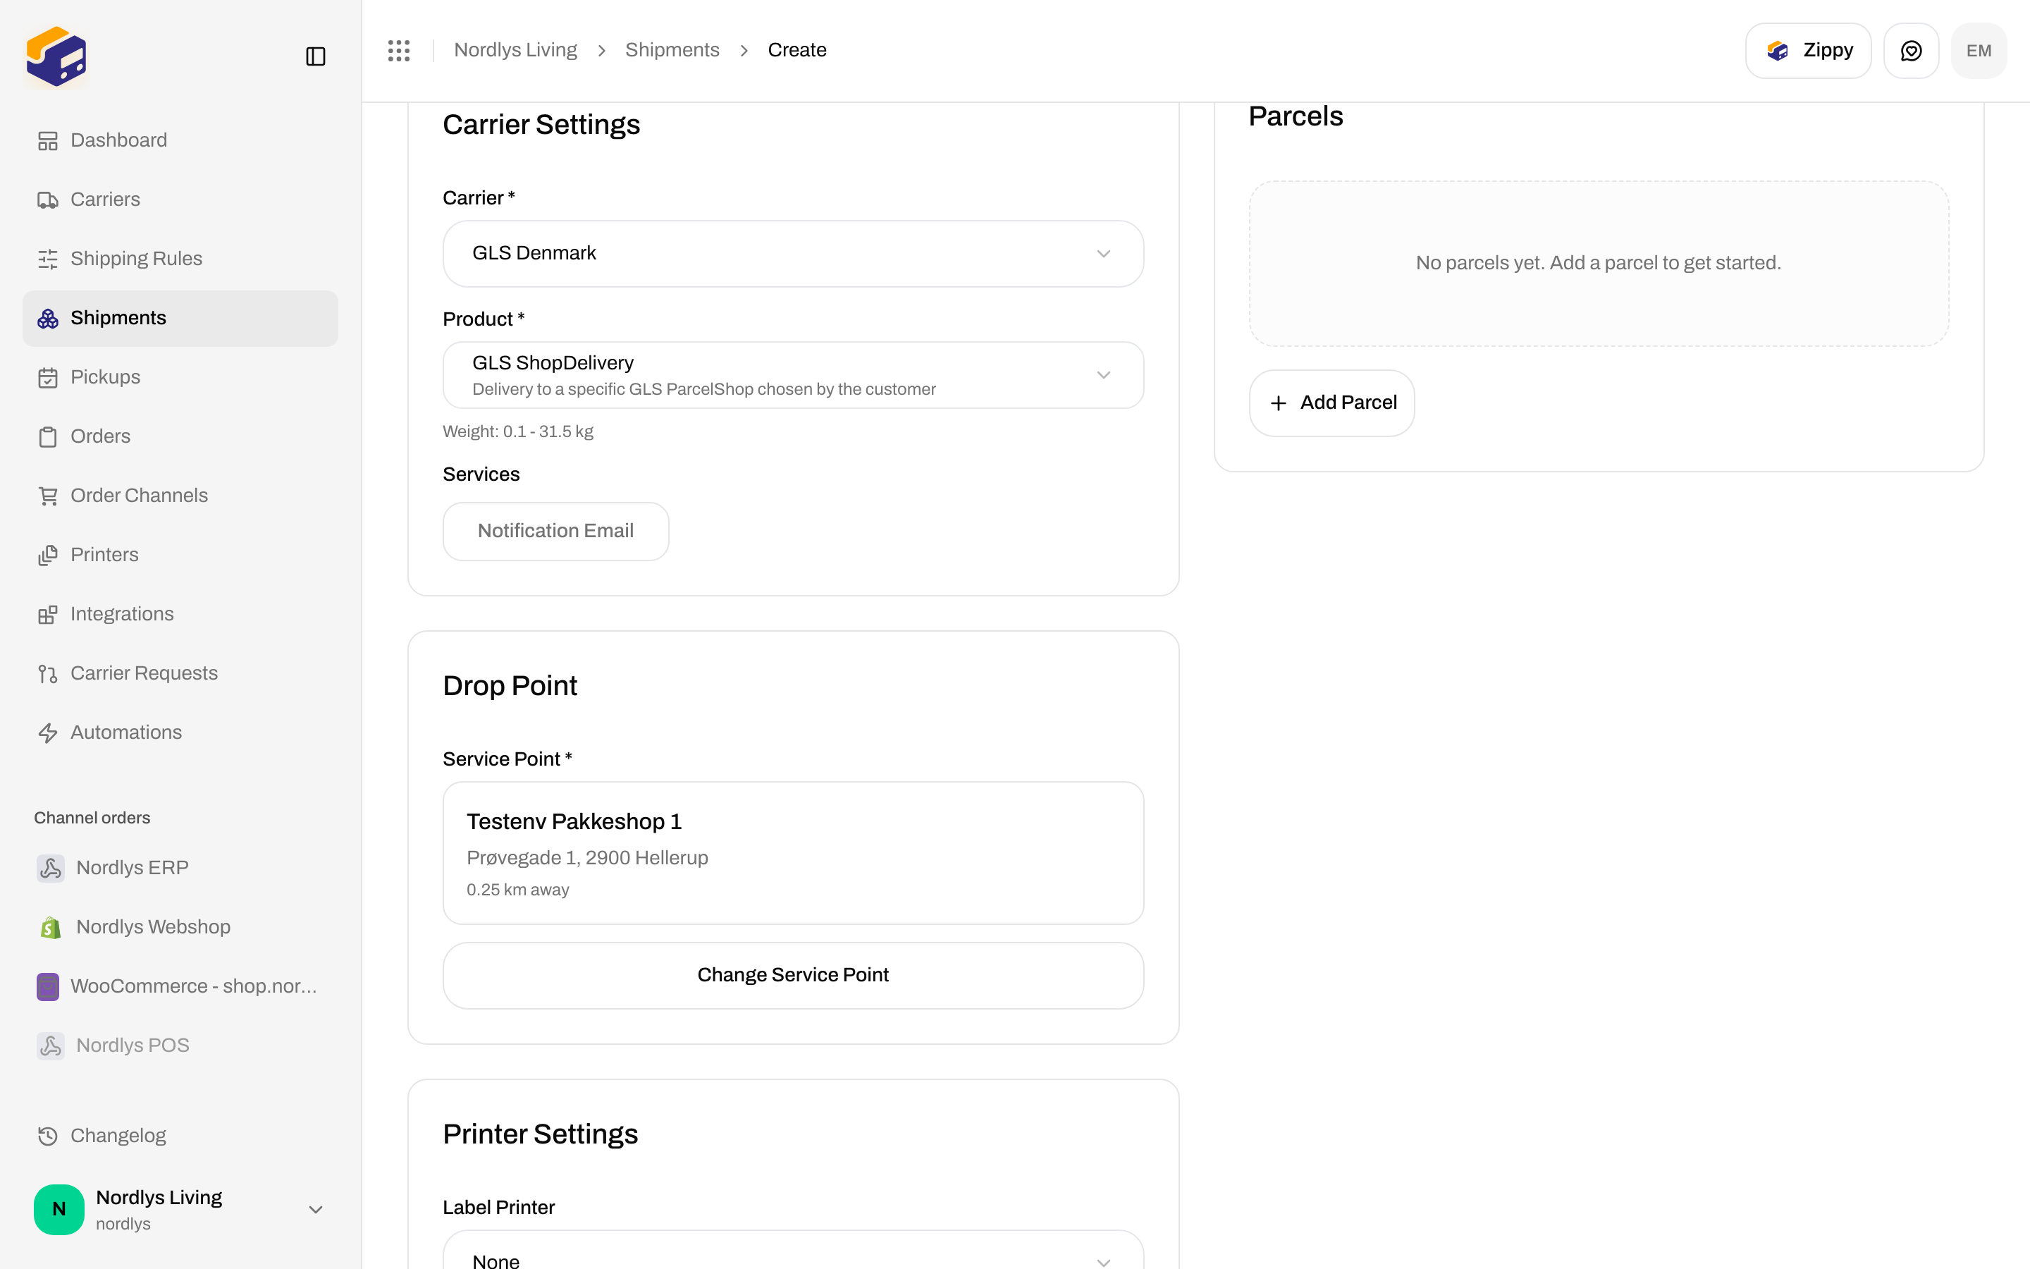The width and height of the screenshot is (2030, 1269).
Task: Click the plus icon on Add Parcel
Action: (1279, 403)
